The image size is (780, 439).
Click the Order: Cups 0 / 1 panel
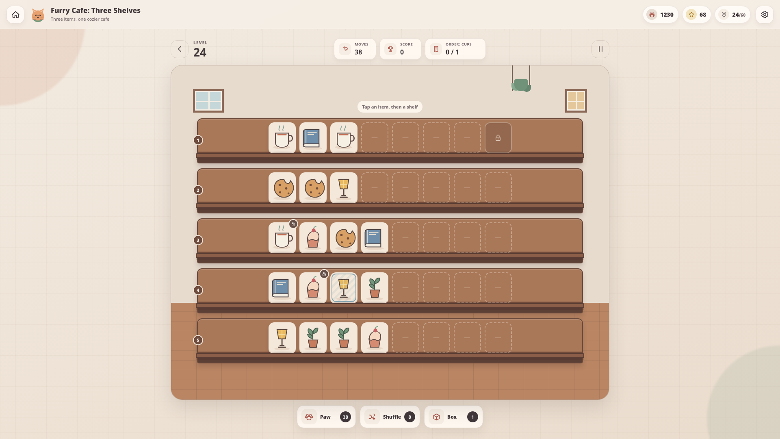click(455, 49)
